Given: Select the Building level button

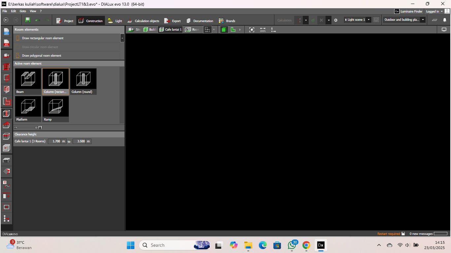Looking at the screenshot, I should (x=150, y=30).
